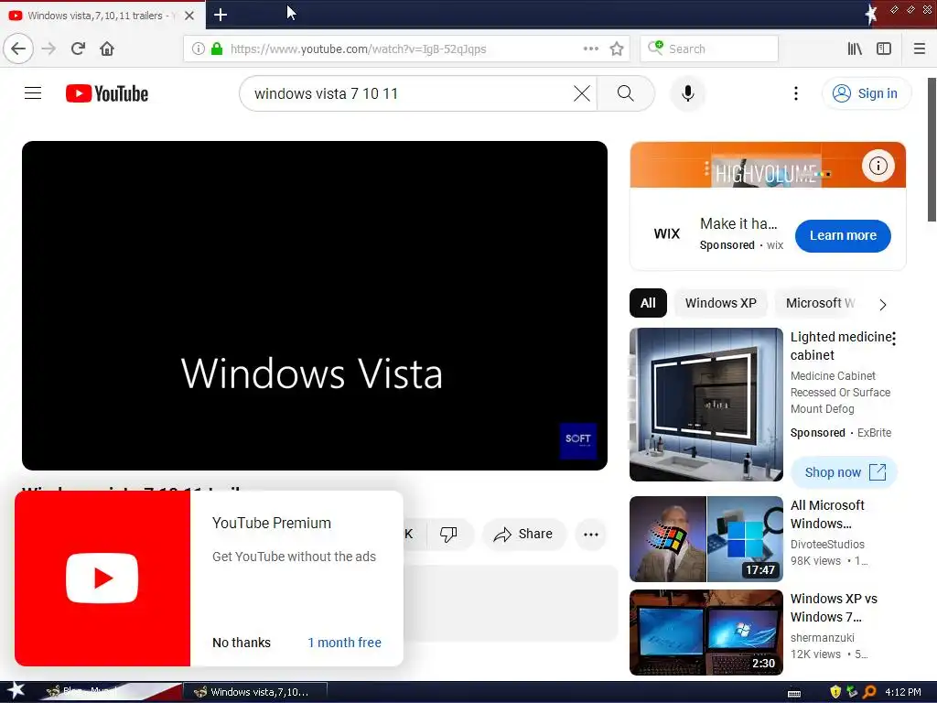Click the star icon in title bar
The width and height of the screenshot is (937, 703).
coord(871,15)
